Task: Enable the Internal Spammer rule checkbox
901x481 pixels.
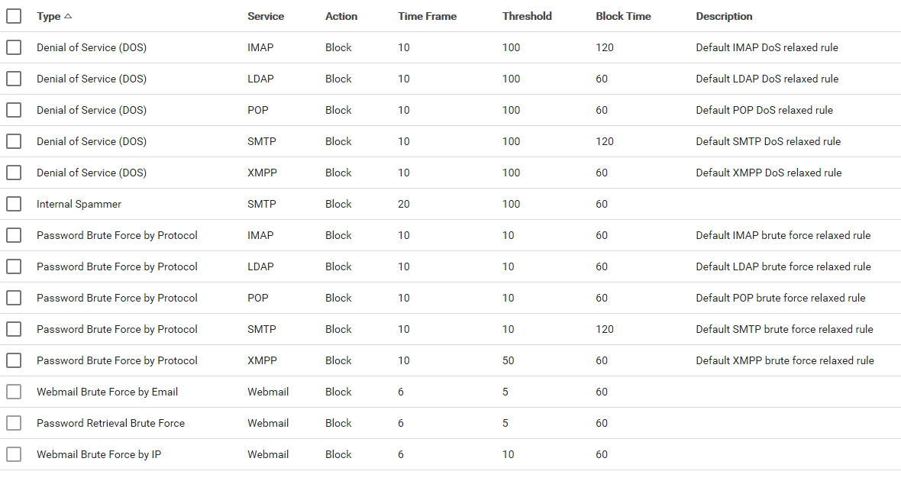Action: (x=14, y=204)
